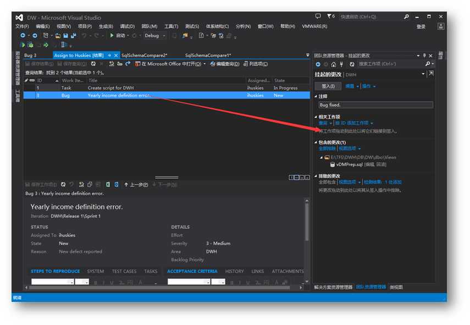Click the Save All toolbar icon
The height and width of the screenshot is (325, 470).
click(x=74, y=36)
